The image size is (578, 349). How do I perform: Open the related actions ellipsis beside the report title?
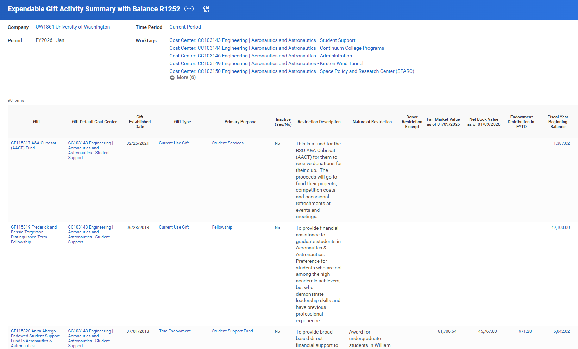click(x=189, y=9)
